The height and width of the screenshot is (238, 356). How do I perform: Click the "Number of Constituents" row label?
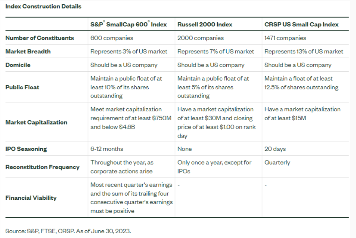[x=39, y=38]
